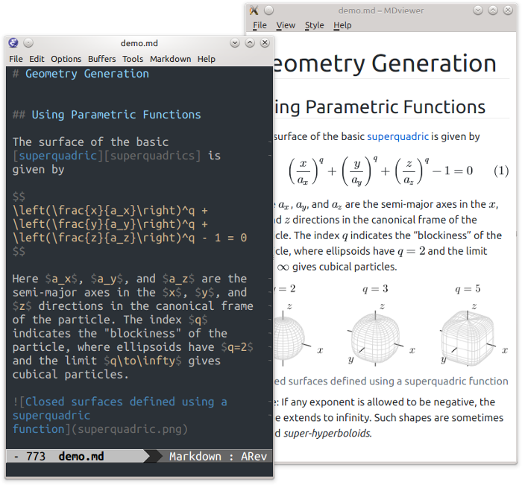Open the File menu in Emacs

point(16,59)
